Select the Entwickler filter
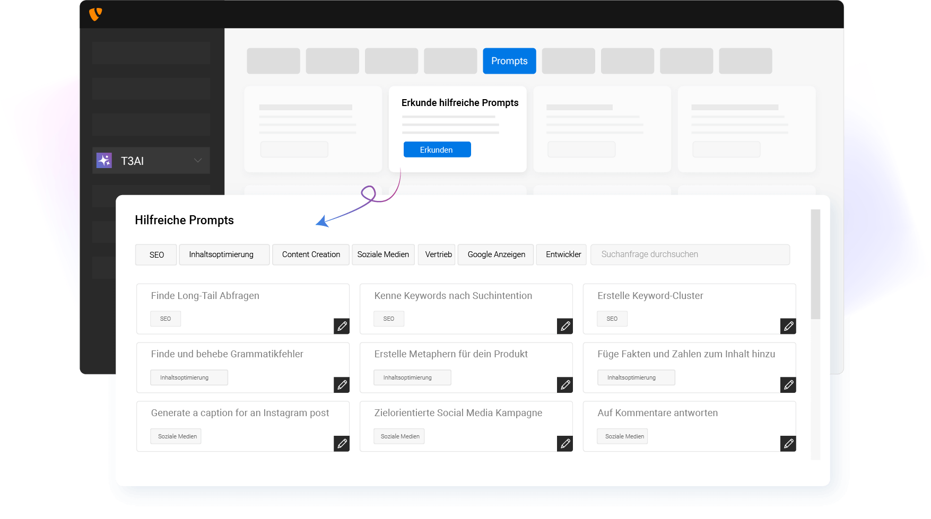 (x=563, y=254)
